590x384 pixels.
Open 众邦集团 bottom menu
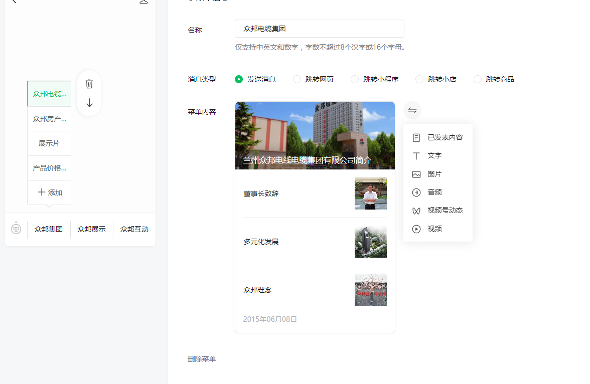[49, 229]
